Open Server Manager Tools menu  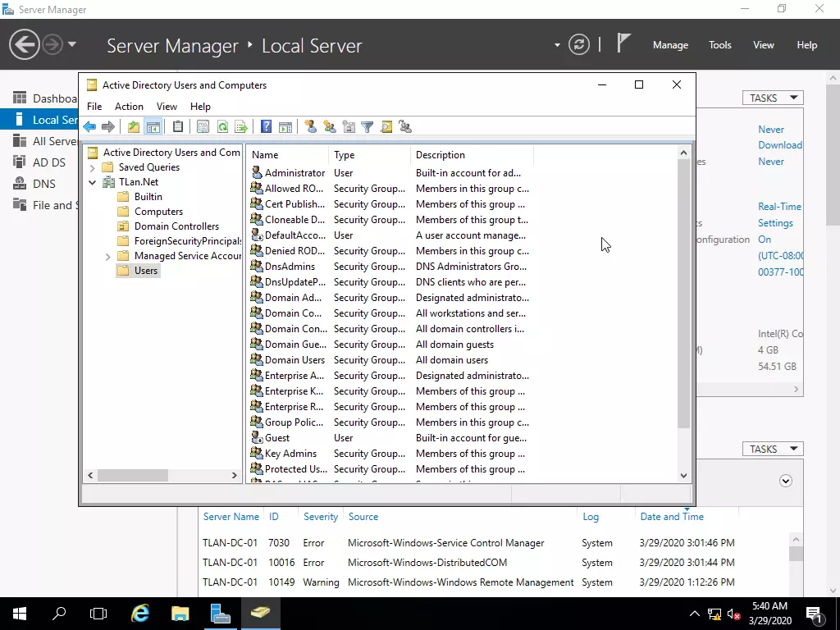click(720, 45)
